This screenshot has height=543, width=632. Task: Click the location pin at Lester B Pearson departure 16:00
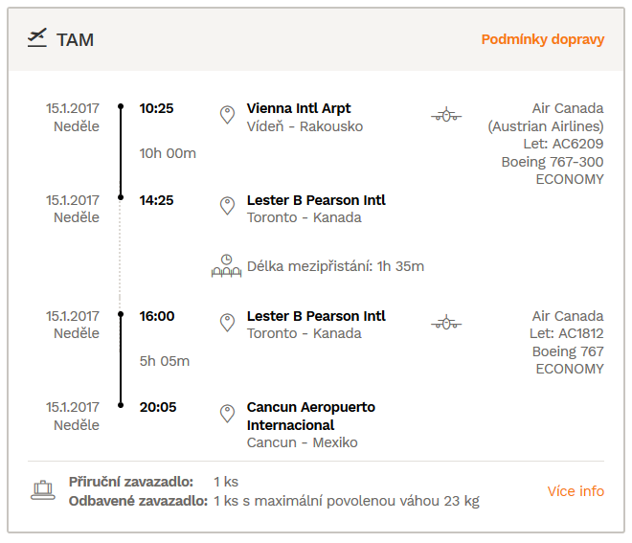(x=227, y=323)
